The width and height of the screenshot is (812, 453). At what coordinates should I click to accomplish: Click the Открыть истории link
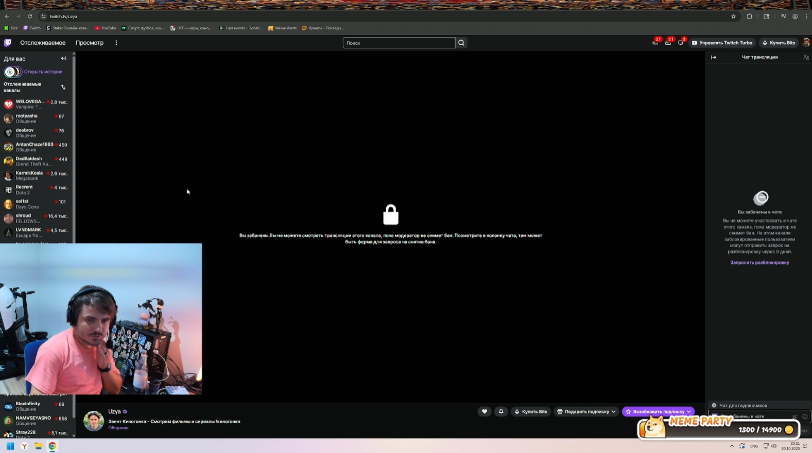click(x=43, y=72)
